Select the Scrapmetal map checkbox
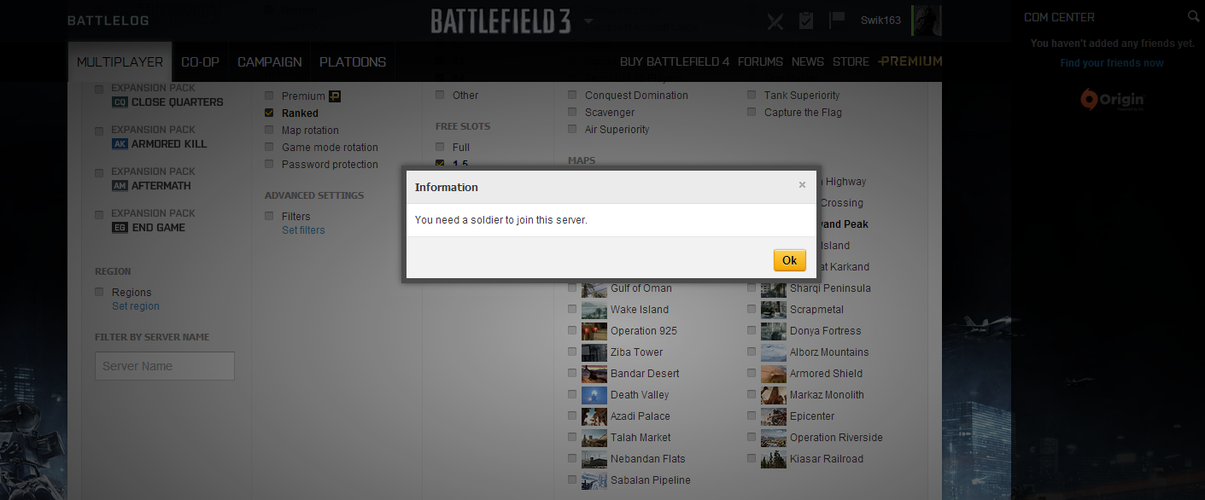Image resolution: width=1205 pixels, height=500 pixels. point(752,310)
